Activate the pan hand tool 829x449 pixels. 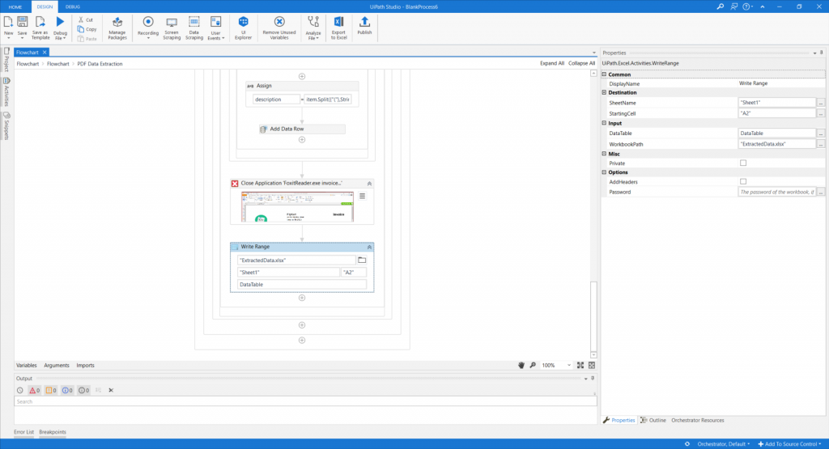pos(521,365)
